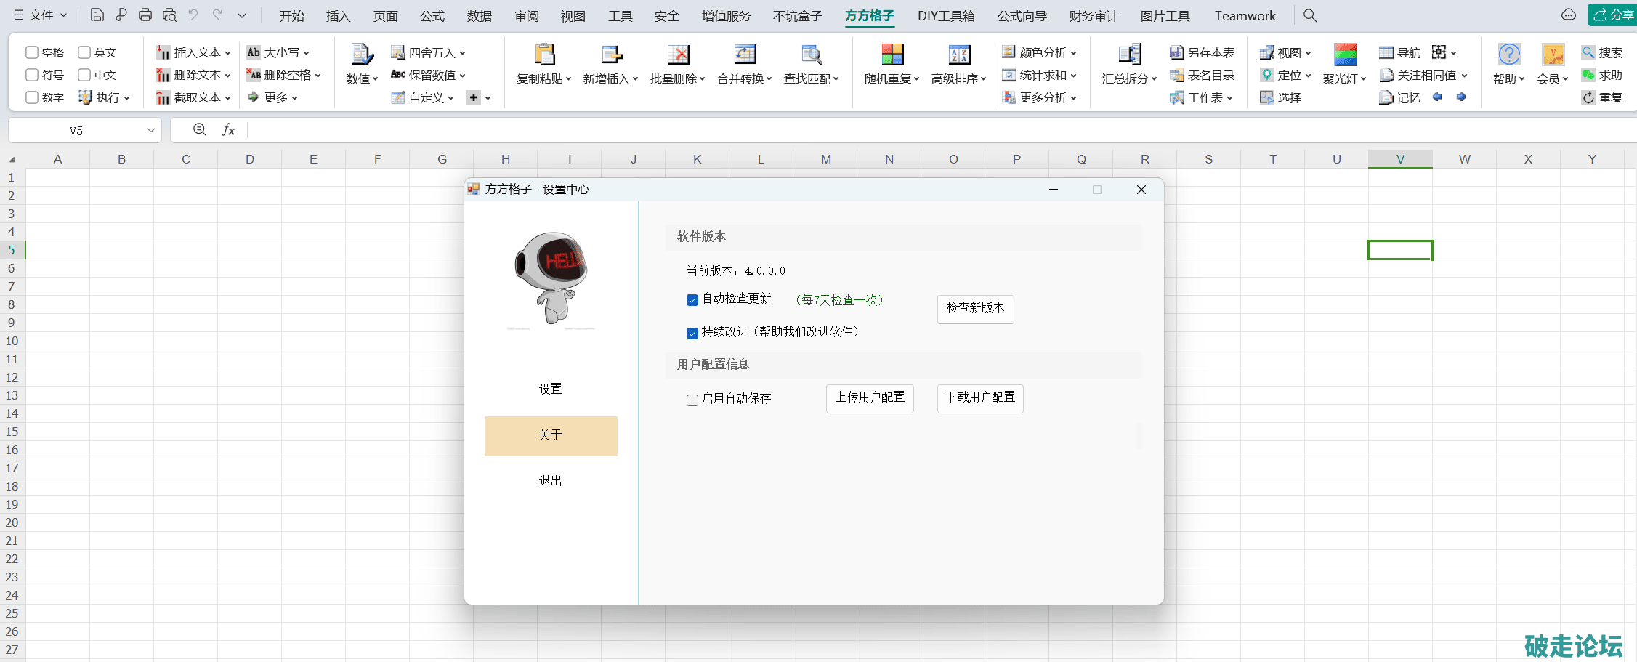The height and width of the screenshot is (662, 1637).
Task: Click the 批量删除 icon in ribbon
Action: (x=678, y=55)
